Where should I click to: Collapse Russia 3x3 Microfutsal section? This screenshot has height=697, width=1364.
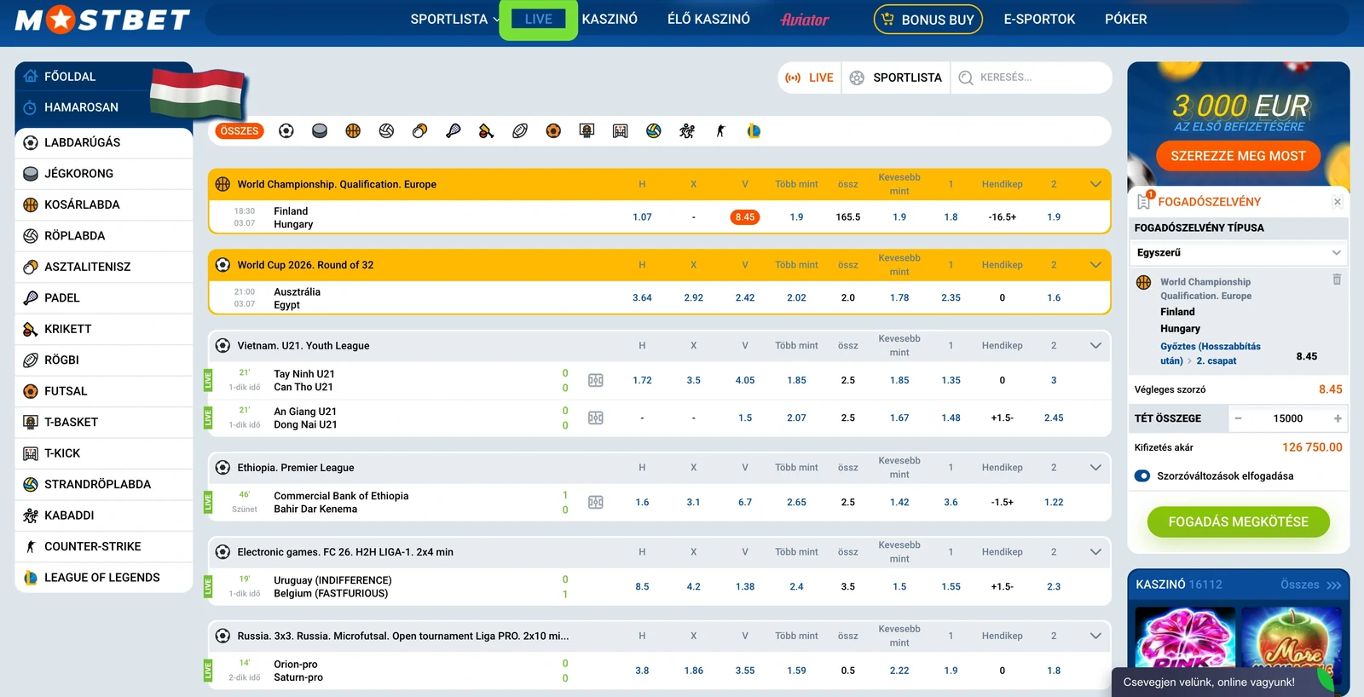pyautogui.click(x=1095, y=636)
